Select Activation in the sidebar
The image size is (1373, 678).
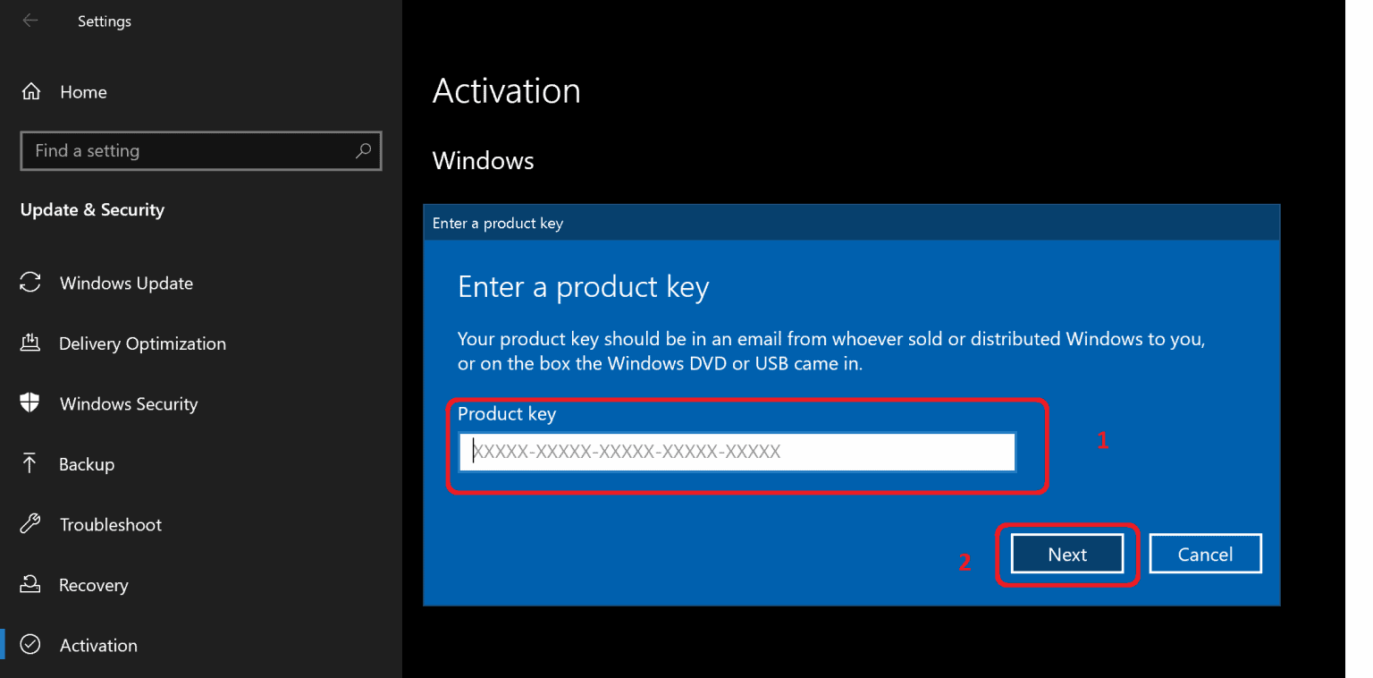97,644
